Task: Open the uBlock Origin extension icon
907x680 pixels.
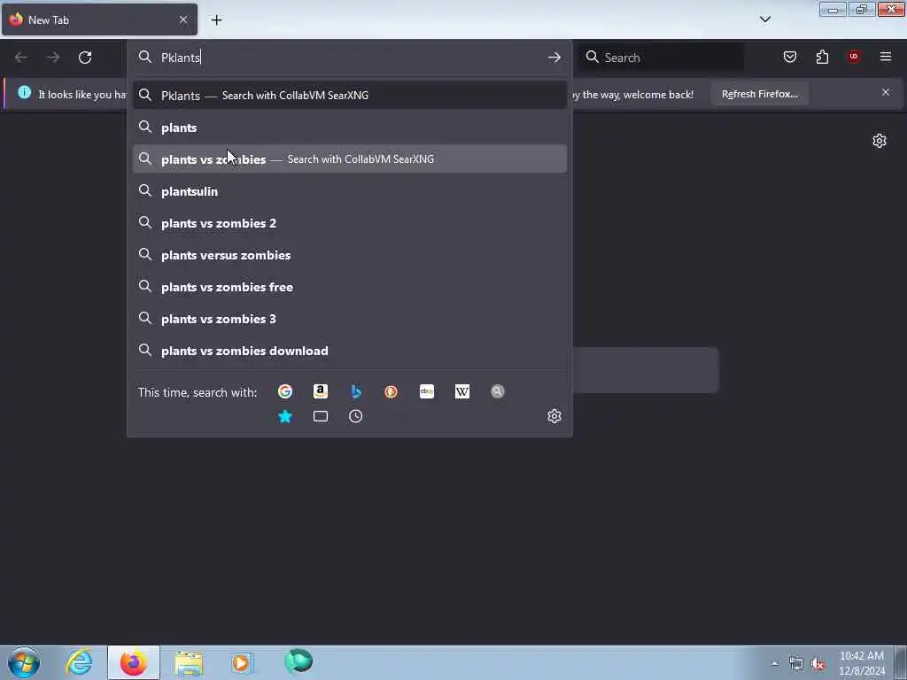Action: coord(854,57)
